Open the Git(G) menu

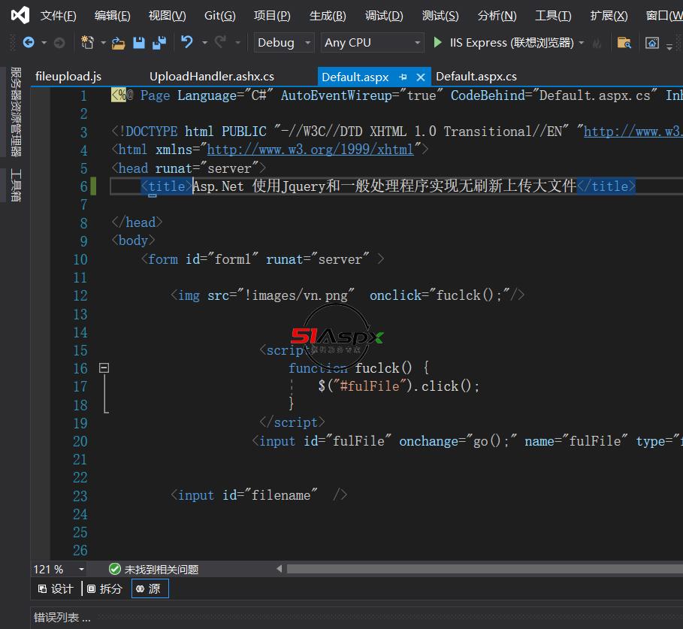click(x=220, y=16)
